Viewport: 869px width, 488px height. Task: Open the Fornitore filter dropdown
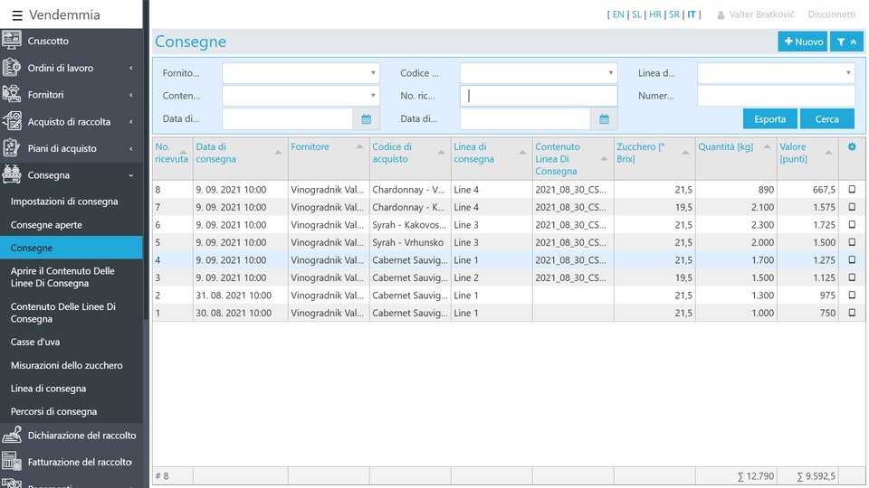301,73
